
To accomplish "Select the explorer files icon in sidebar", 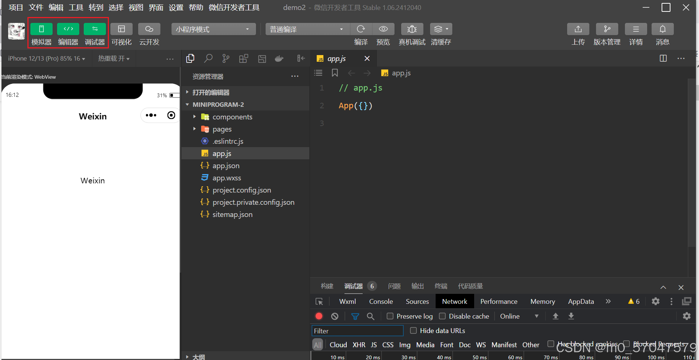I will coord(190,58).
